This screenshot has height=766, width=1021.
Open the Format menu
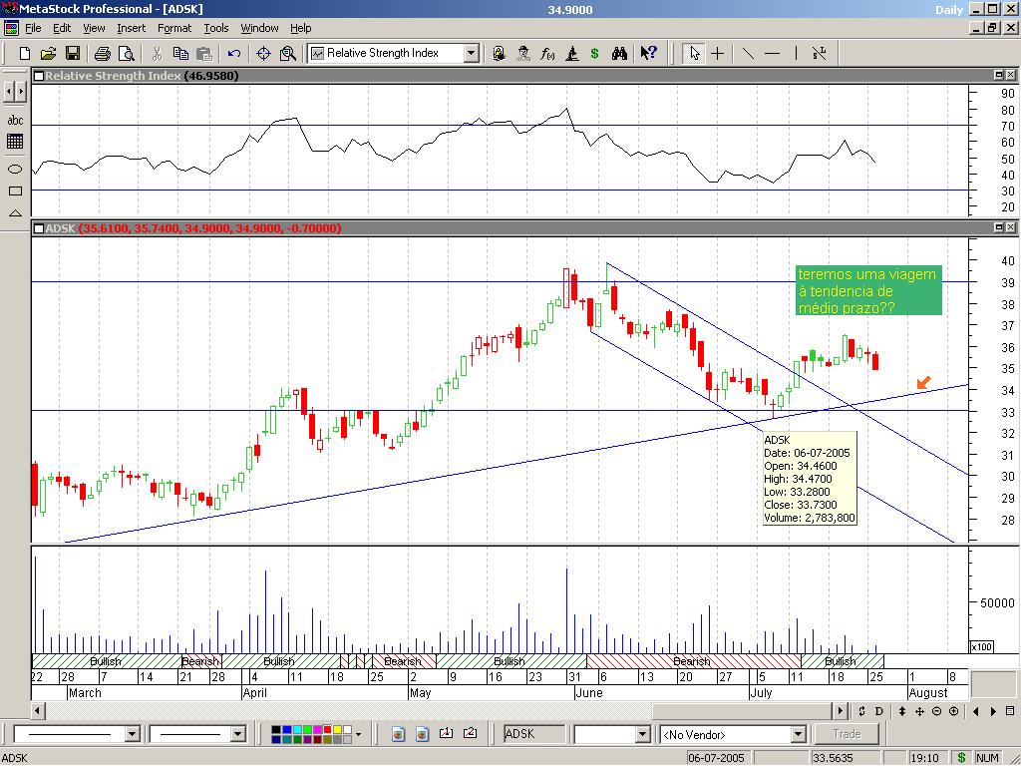click(173, 28)
